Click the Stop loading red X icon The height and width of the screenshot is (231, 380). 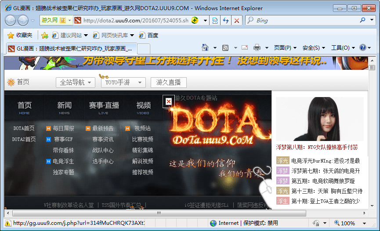pos(237,21)
